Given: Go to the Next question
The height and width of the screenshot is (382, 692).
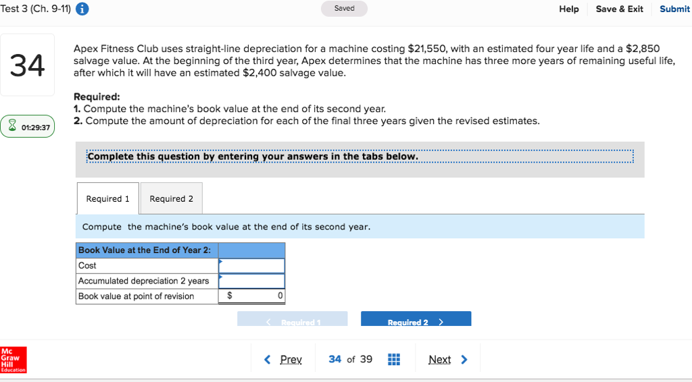Looking at the screenshot, I should (439, 359).
